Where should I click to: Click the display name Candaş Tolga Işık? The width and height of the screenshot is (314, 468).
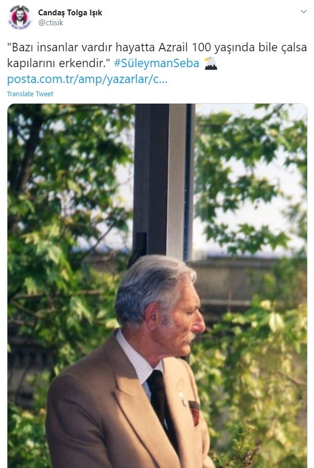[70, 13]
